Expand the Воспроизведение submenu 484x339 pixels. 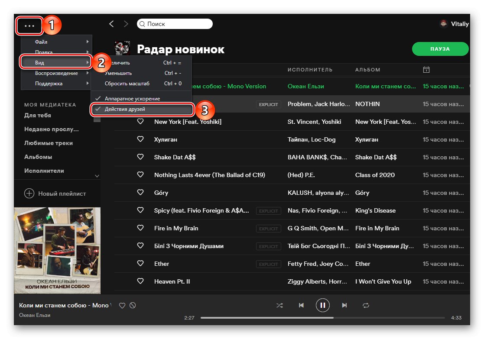pyautogui.click(x=56, y=73)
